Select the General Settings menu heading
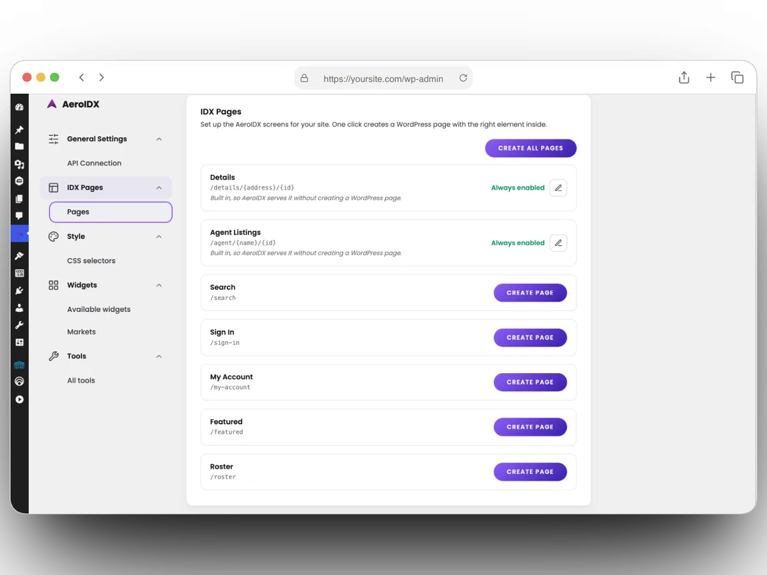Screen dimensions: 767x575 (97, 139)
